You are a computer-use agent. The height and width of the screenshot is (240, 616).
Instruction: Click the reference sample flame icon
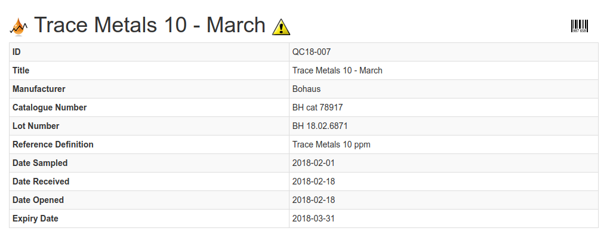(x=20, y=26)
